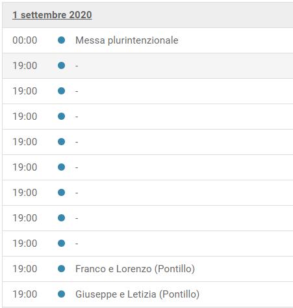Click blue dot in the fourth 19:00 row
This screenshot has height=308, width=293.
62,142
